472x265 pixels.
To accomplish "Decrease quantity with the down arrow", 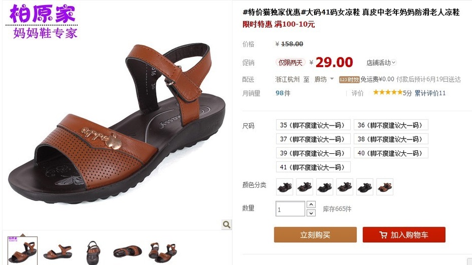I will (x=311, y=213).
